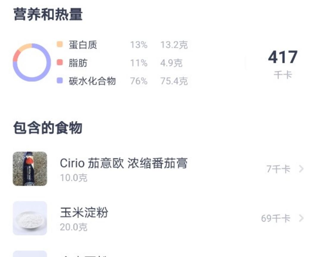Click the 76% carbohydrate percentage value
The height and width of the screenshot is (257, 321).
tap(139, 81)
